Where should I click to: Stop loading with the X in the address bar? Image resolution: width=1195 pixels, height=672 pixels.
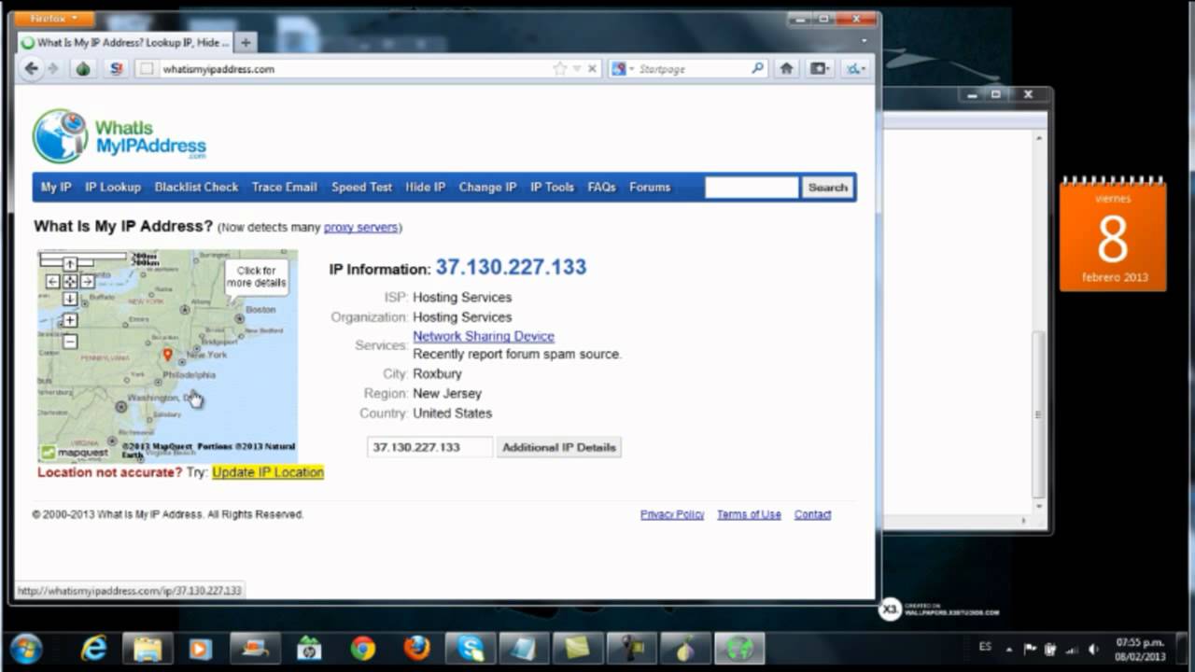[x=592, y=68]
